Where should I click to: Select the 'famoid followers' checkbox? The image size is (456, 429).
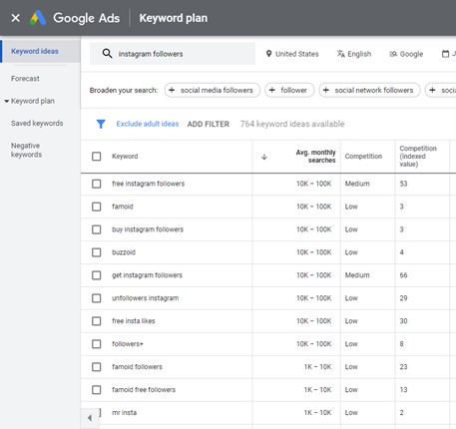click(97, 367)
